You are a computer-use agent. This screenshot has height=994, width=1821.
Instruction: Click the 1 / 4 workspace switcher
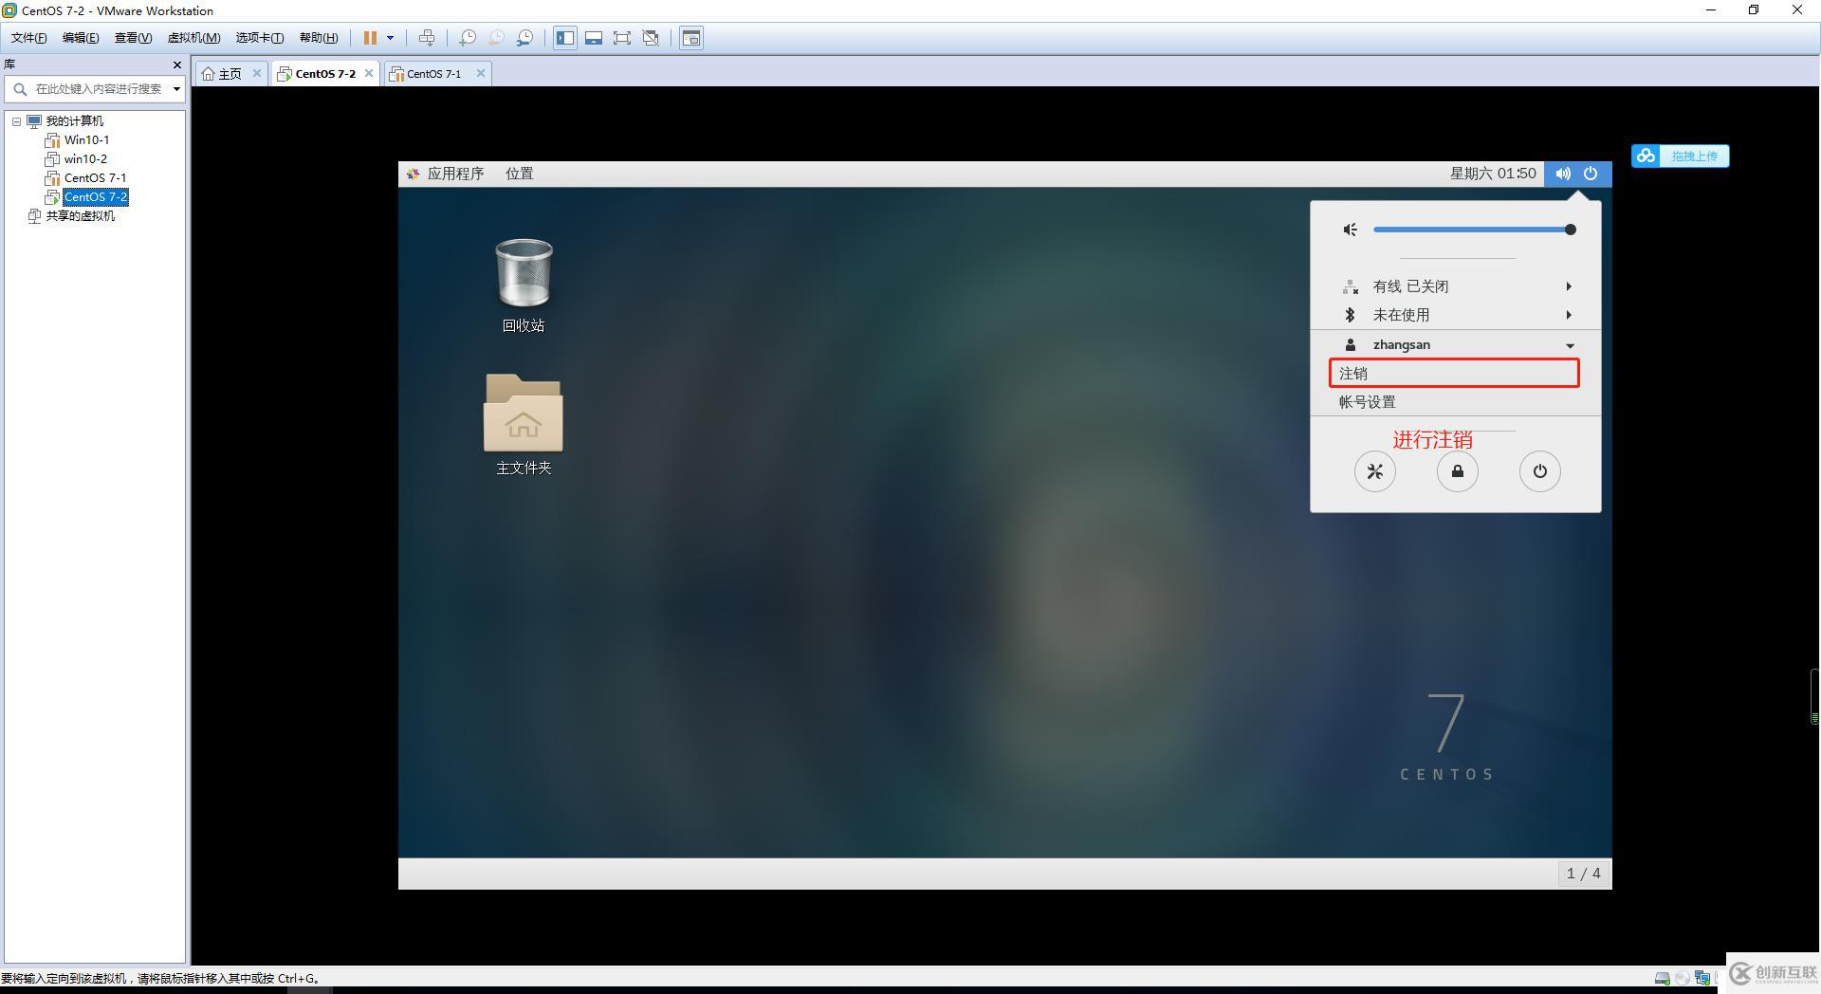click(x=1584, y=874)
